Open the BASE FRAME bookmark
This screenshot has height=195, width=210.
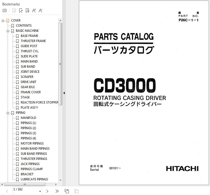coord(29,36)
